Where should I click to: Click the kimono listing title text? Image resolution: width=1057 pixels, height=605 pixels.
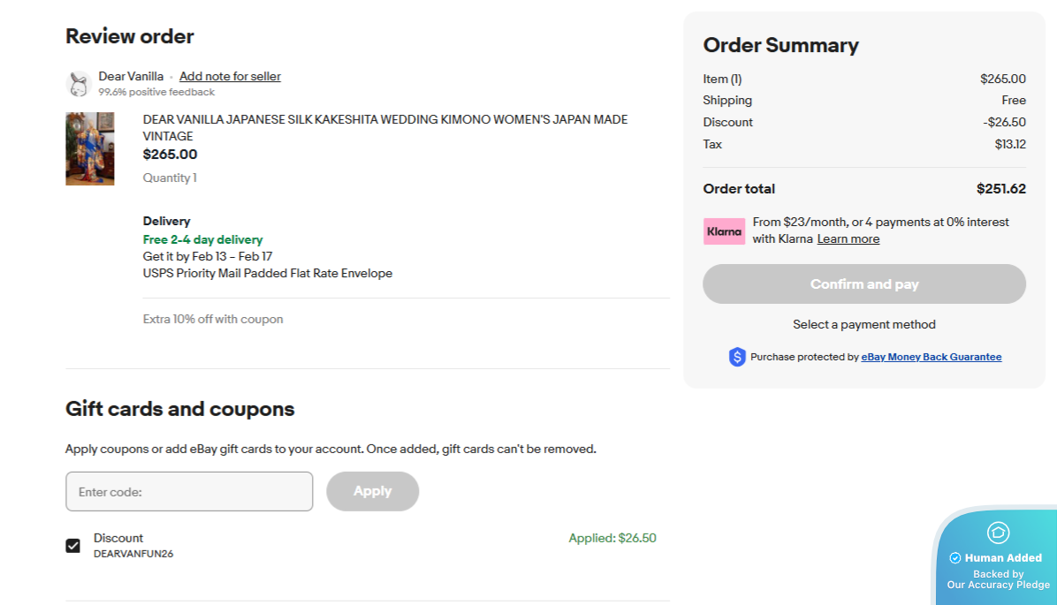[385, 127]
